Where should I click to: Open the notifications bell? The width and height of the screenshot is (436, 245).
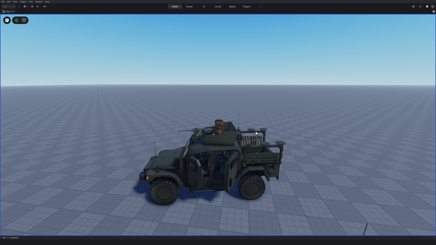427,6
